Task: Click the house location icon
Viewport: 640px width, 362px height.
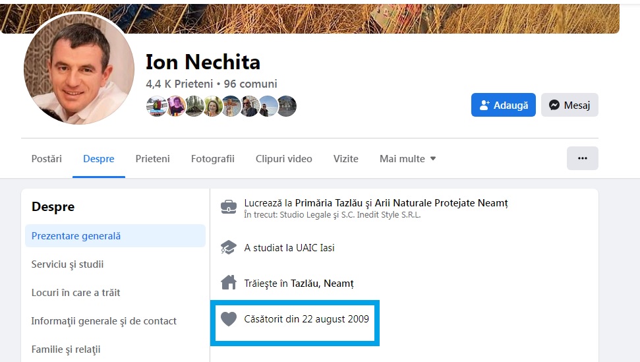Action: (x=228, y=283)
